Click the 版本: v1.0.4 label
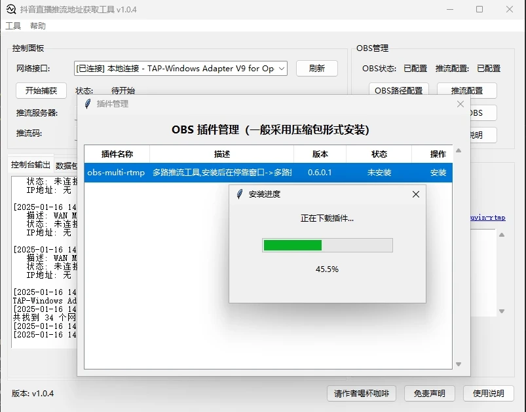The height and width of the screenshot is (412, 526). [x=33, y=393]
